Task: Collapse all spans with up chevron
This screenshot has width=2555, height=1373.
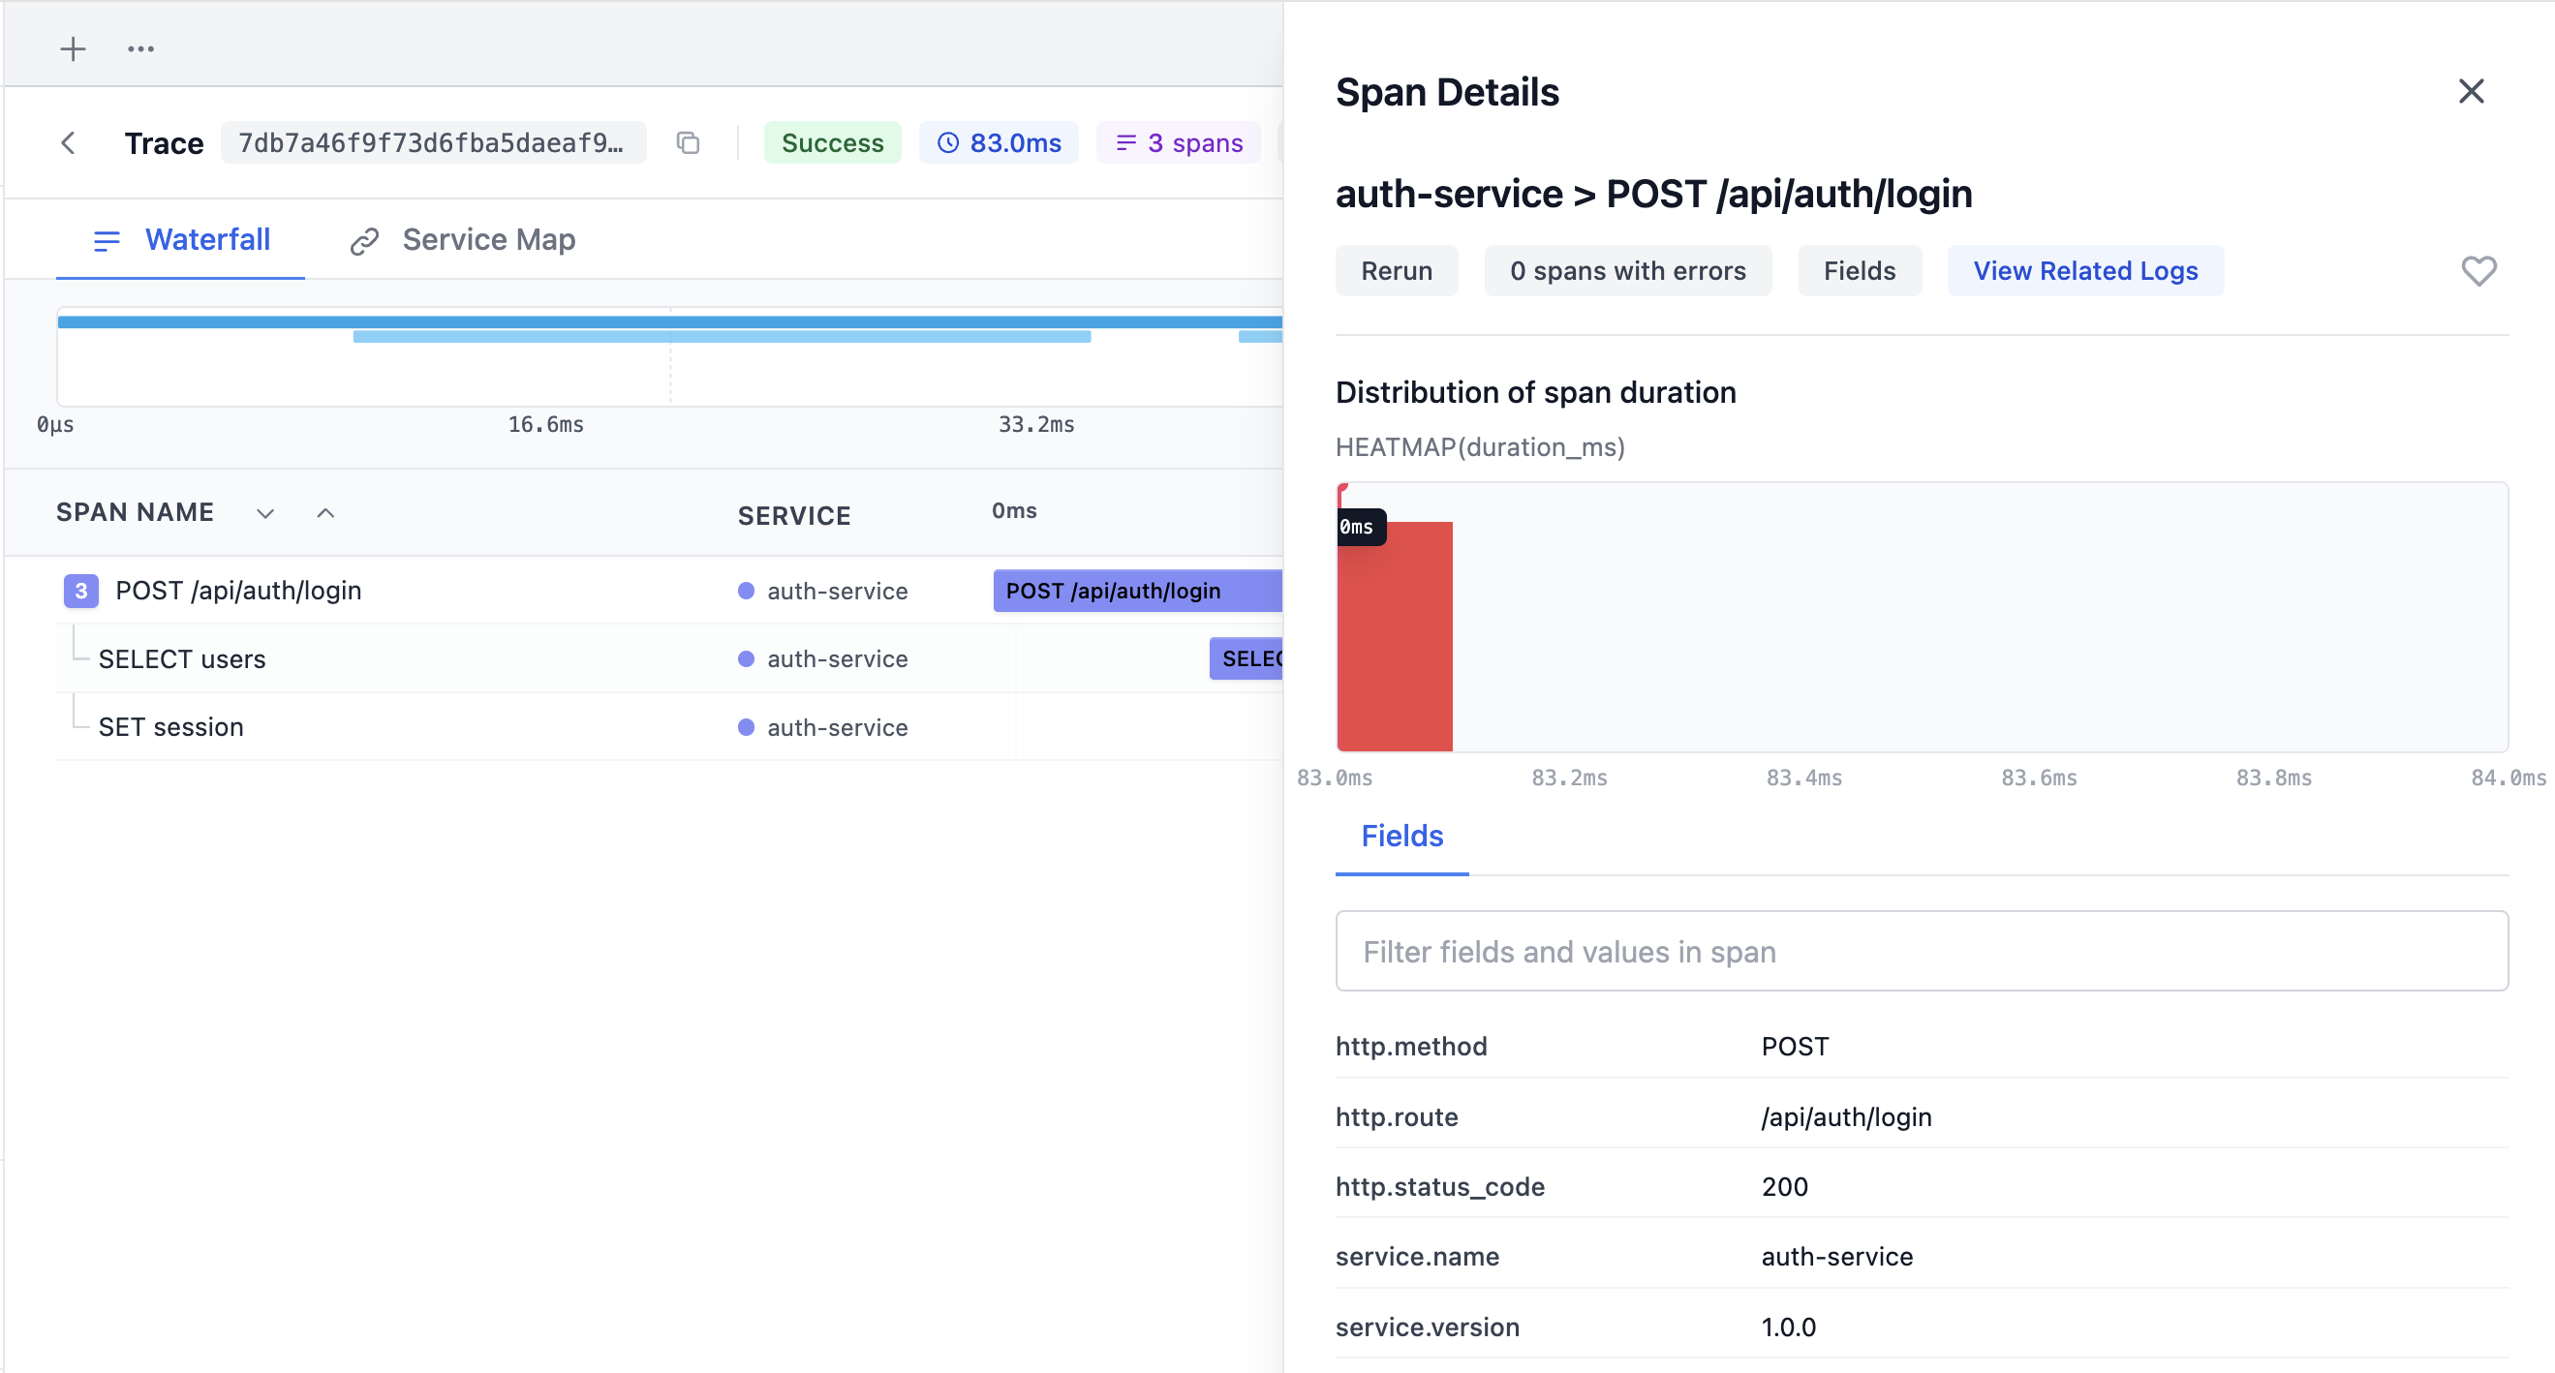Action: click(325, 513)
